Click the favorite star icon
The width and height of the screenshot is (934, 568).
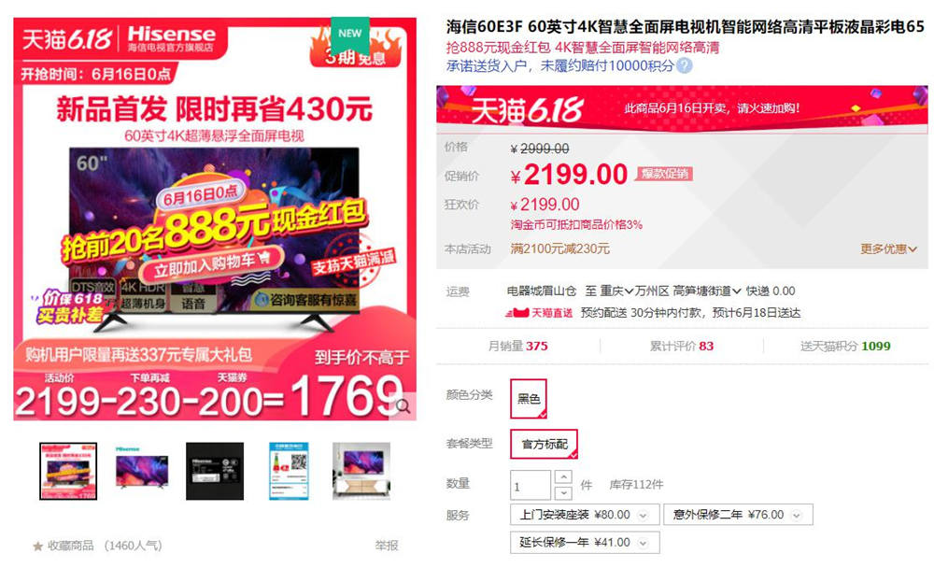(x=38, y=546)
